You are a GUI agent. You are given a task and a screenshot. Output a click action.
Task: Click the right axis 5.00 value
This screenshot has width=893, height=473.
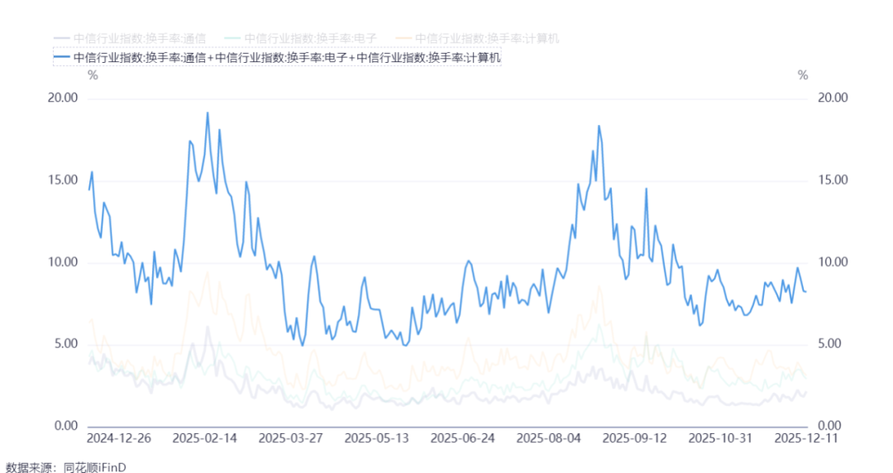click(830, 344)
